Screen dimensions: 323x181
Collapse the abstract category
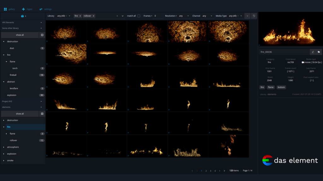tap(4, 82)
